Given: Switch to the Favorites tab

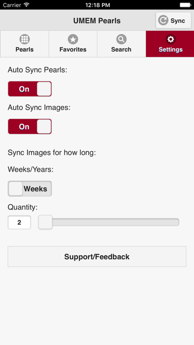Looking at the screenshot, I should pos(73,44).
